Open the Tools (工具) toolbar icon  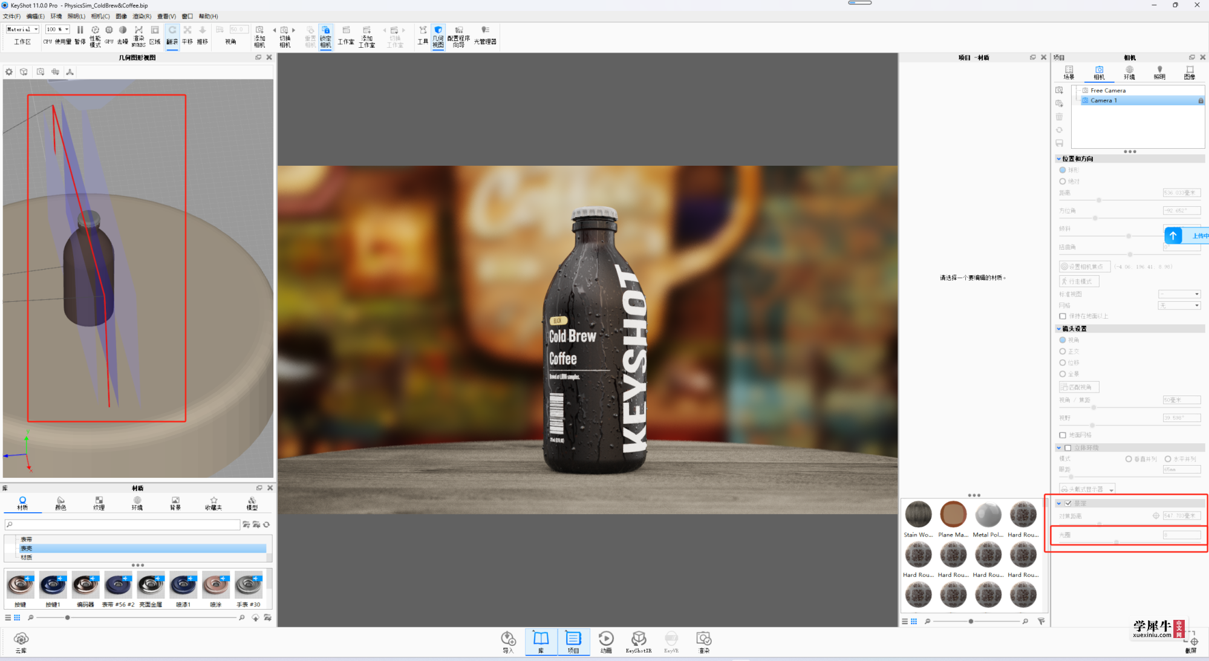pos(423,30)
